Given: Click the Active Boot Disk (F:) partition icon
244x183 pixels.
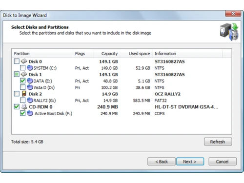Looking at the screenshot, I should click(30, 113).
